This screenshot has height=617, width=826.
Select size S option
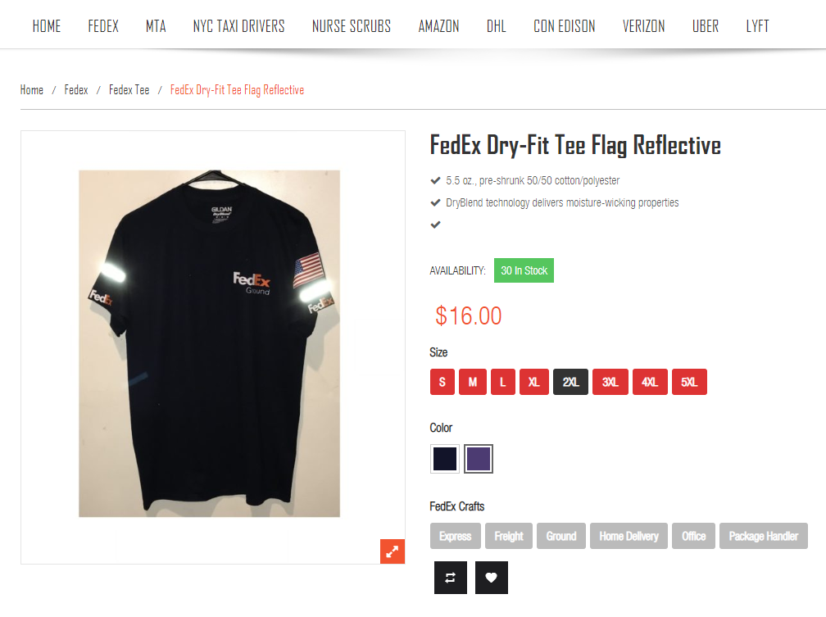442,382
